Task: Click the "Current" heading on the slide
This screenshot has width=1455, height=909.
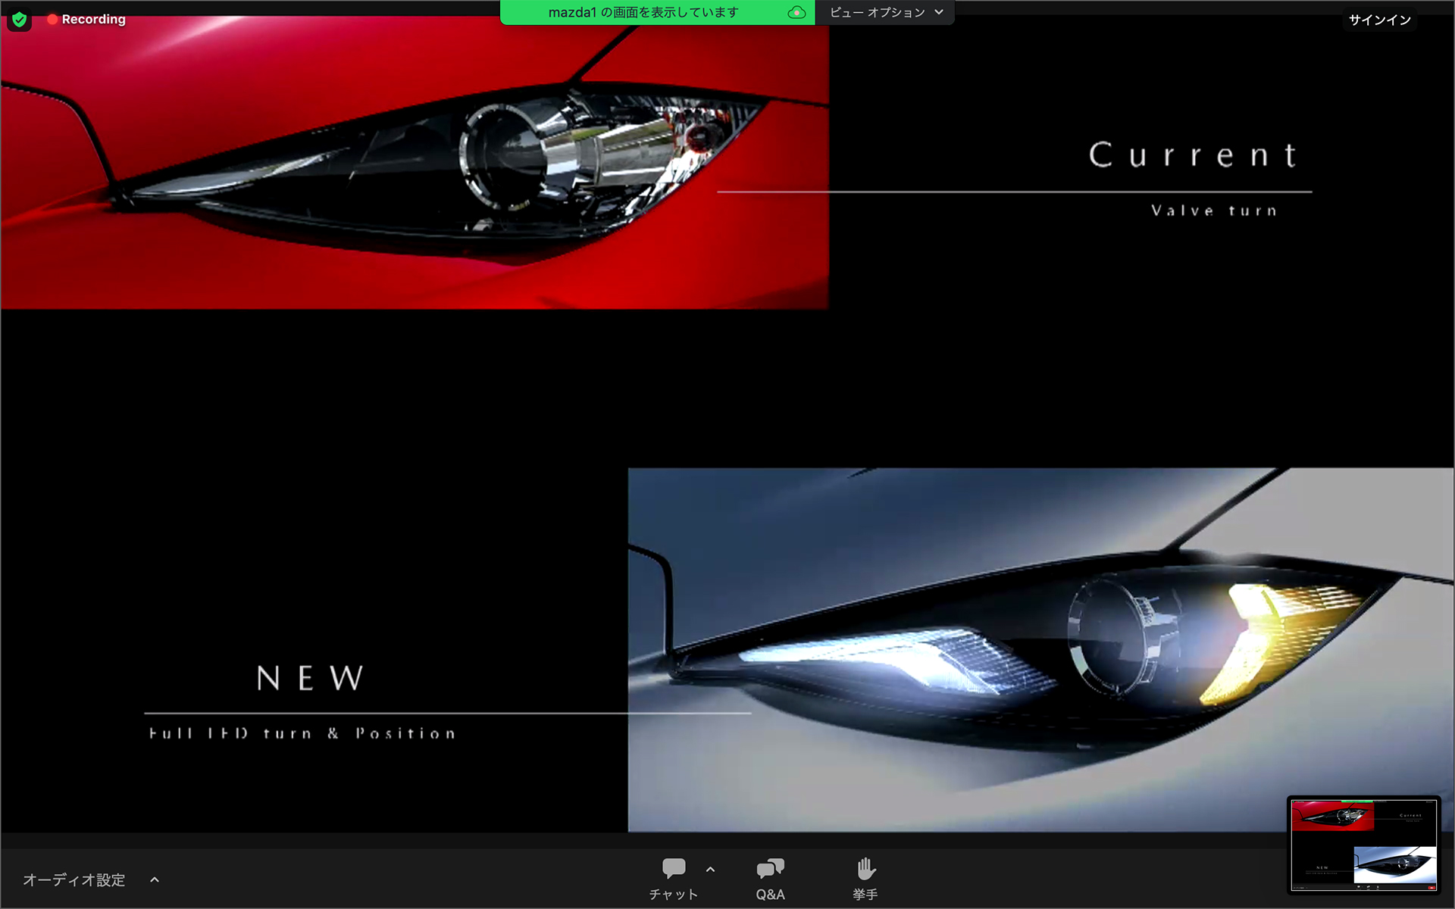Action: pyautogui.click(x=1194, y=155)
